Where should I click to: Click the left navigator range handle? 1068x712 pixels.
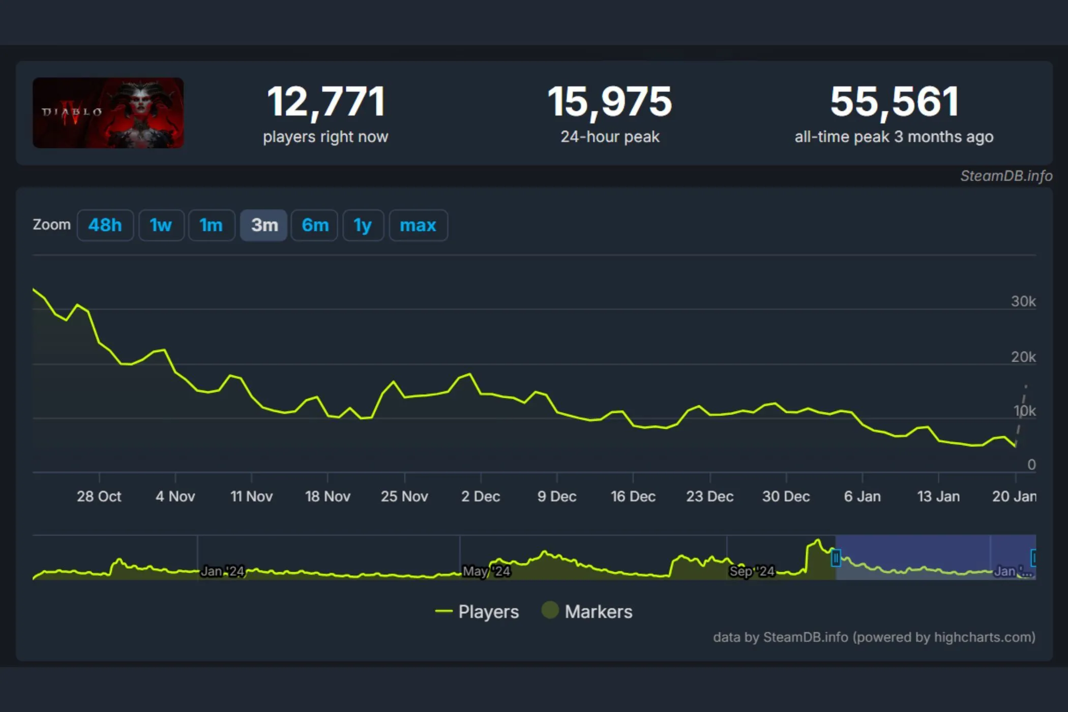[836, 558]
